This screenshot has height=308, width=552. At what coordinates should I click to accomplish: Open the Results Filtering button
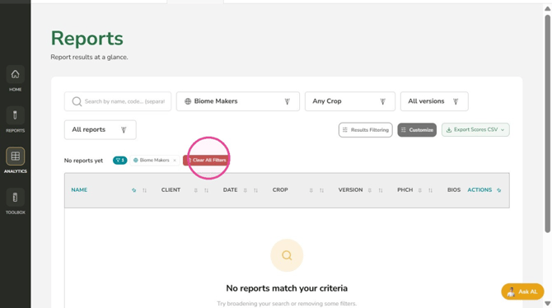click(366, 130)
